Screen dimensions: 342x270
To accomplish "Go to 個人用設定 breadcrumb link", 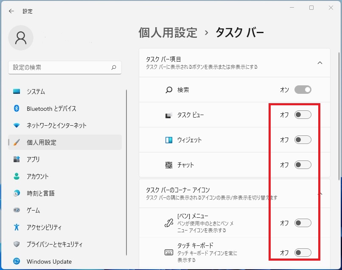I will [x=168, y=33].
